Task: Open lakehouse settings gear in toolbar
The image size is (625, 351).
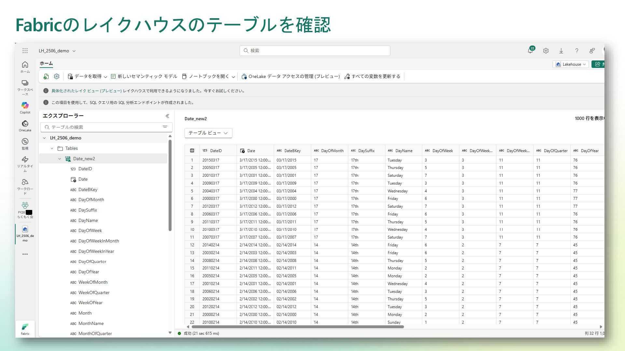Action: point(57,76)
